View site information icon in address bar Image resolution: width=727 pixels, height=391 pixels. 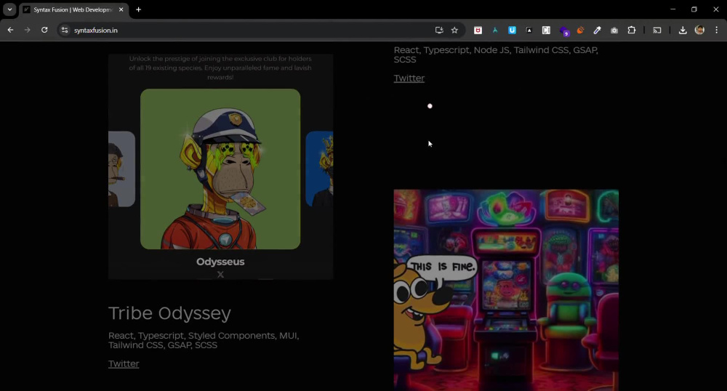click(65, 30)
